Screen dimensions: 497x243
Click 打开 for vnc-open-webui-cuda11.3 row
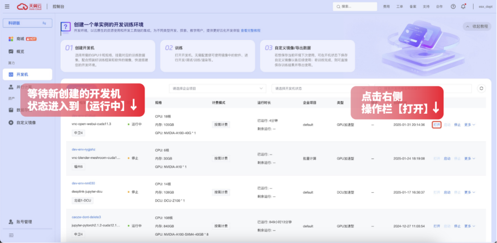coord(437,125)
